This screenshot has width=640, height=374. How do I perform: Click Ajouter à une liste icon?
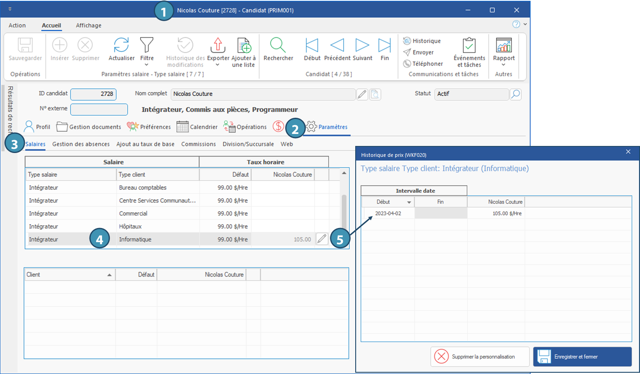[244, 45]
